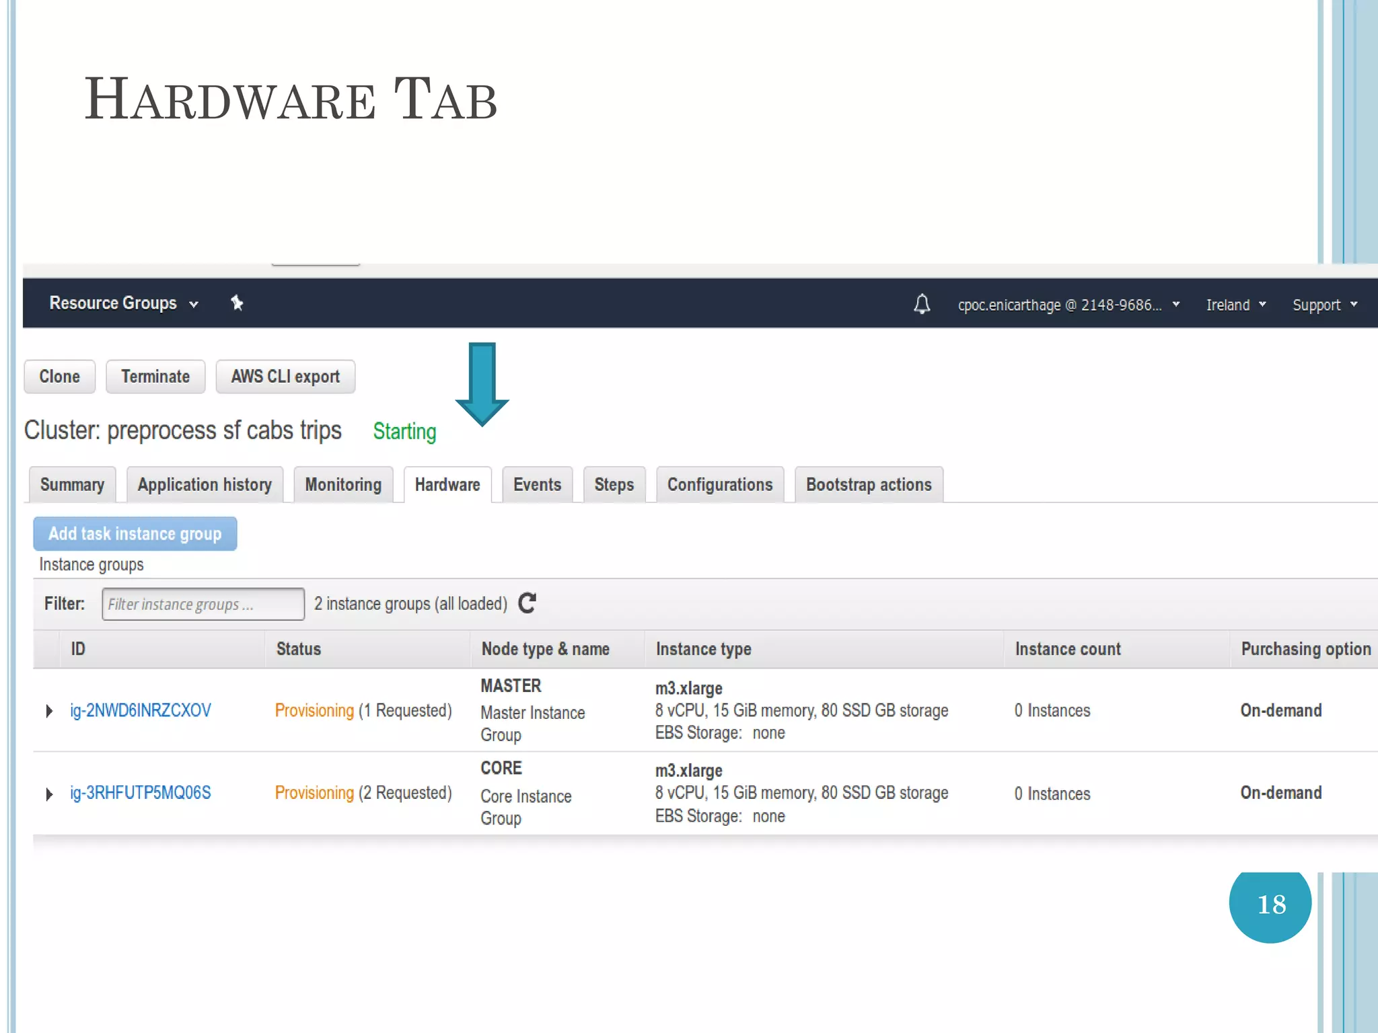Viewport: 1378px width, 1033px height.
Task: Open the notifications bell icon
Action: click(x=922, y=304)
